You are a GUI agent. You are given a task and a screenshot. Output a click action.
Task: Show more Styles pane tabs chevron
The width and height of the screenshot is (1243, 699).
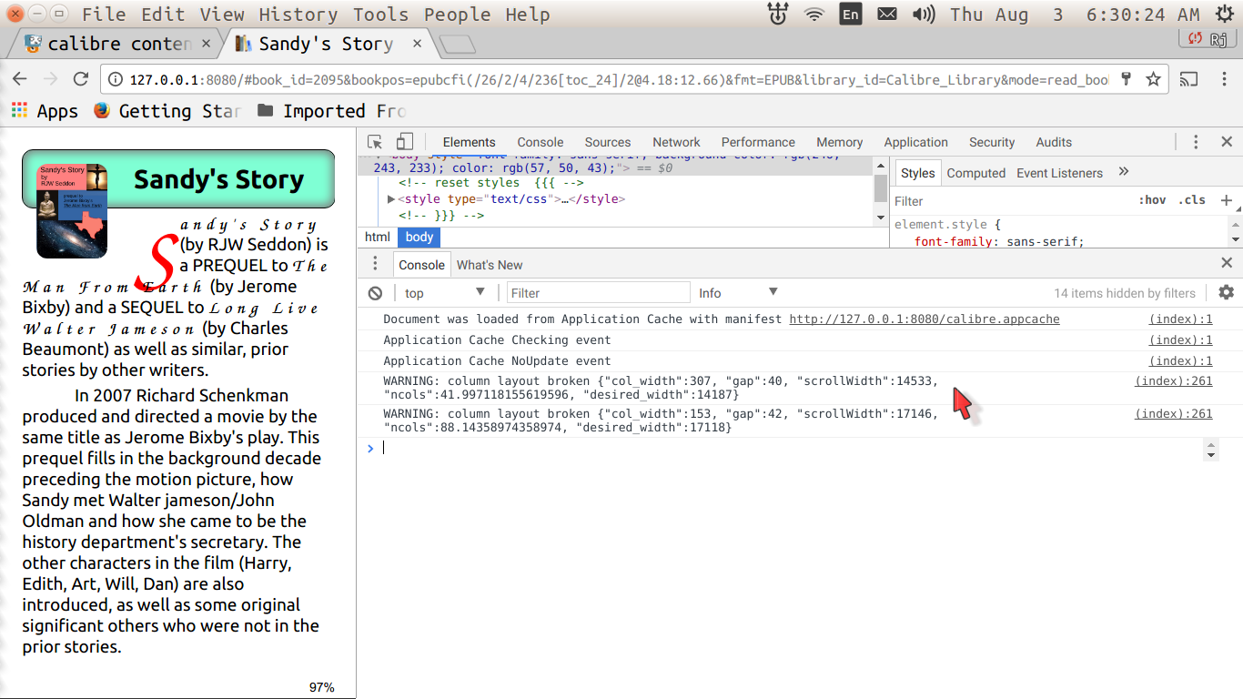pos(1124,172)
